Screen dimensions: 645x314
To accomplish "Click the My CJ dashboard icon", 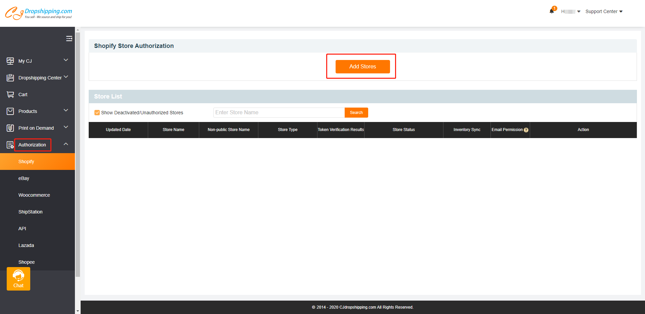I will click(x=10, y=61).
